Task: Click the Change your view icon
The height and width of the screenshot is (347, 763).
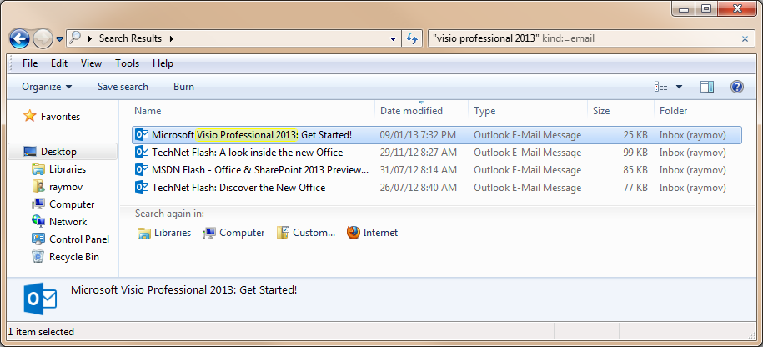Action: click(660, 87)
